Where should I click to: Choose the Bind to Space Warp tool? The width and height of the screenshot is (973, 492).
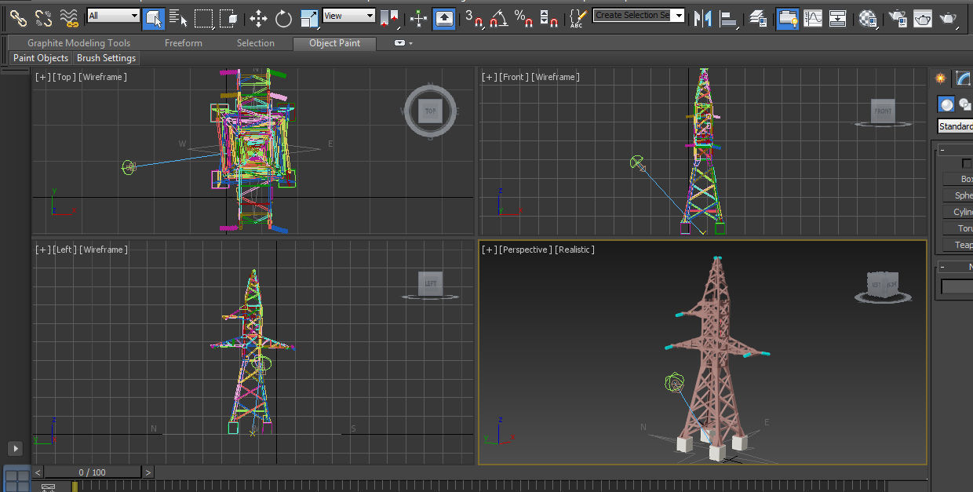coord(69,17)
